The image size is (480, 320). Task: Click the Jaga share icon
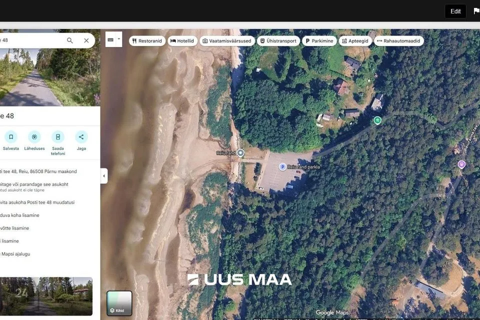point(81,137)
